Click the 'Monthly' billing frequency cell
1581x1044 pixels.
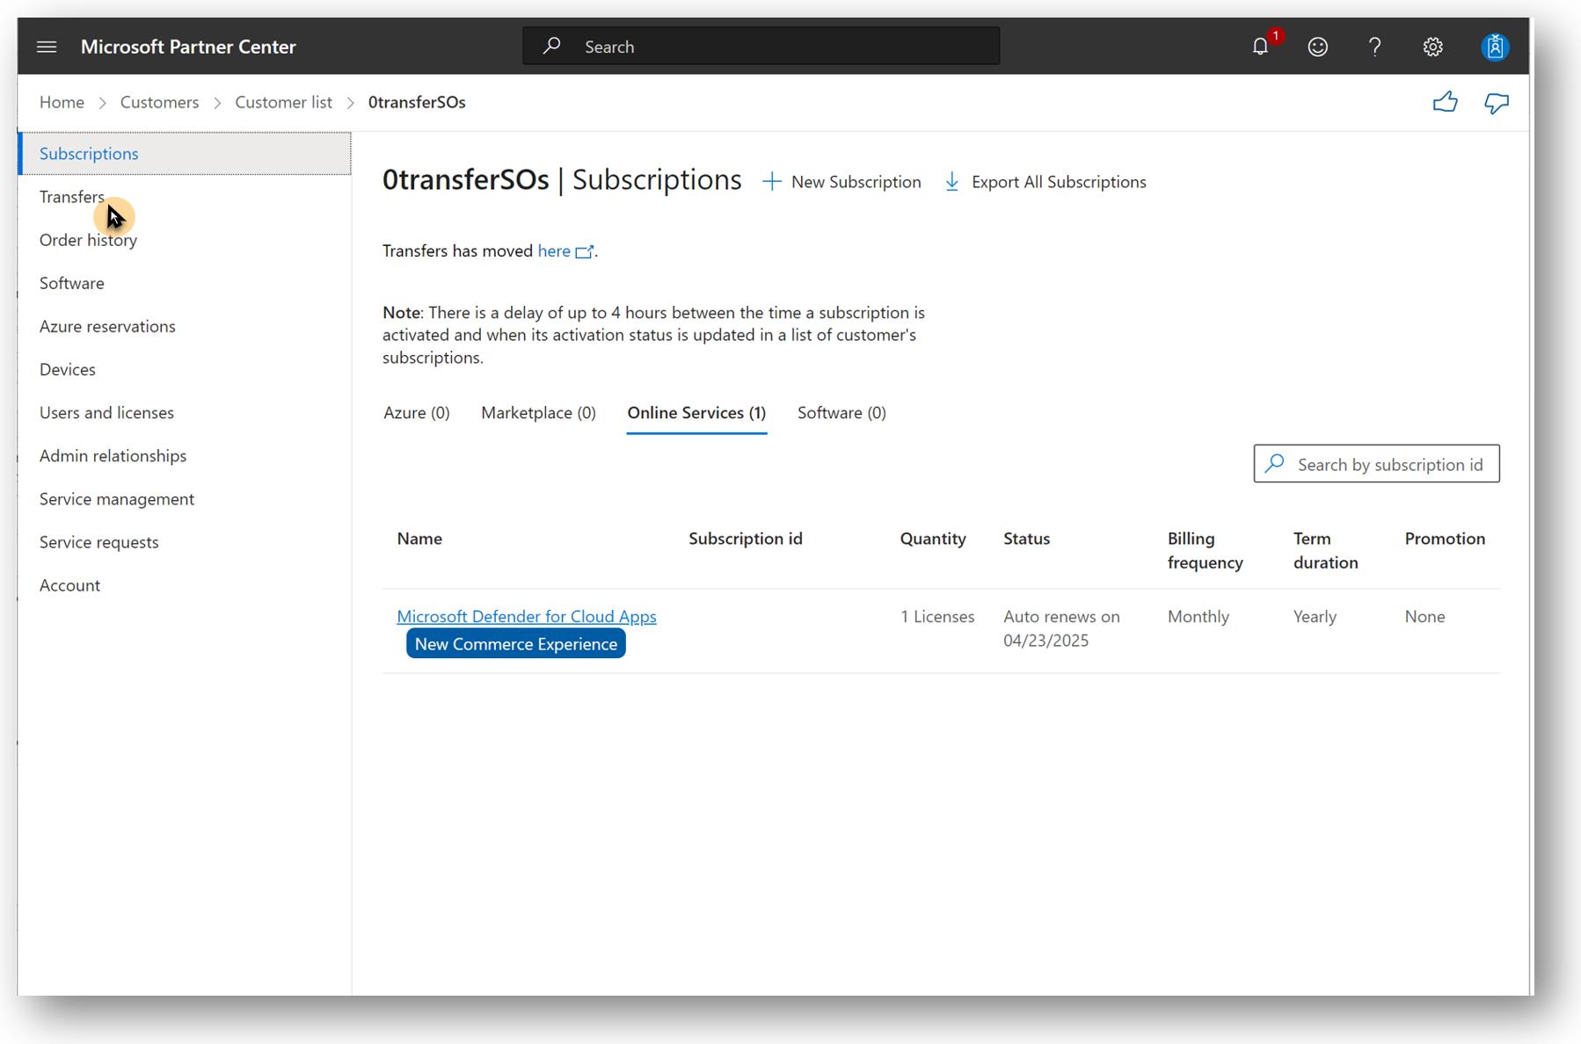tap(1198, 616)
